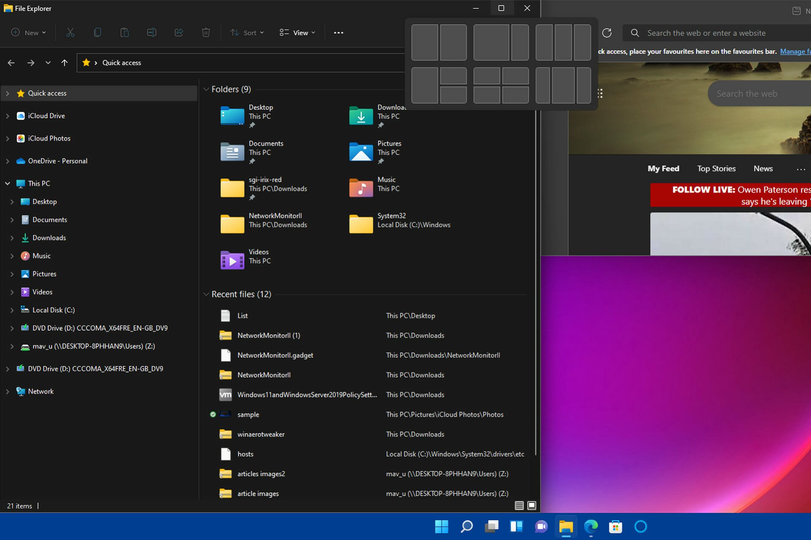The image size is (811, 540).
Task: Select Downloads under This PC in sidebar
Action: pyautogui.click(x=49, y=238)
